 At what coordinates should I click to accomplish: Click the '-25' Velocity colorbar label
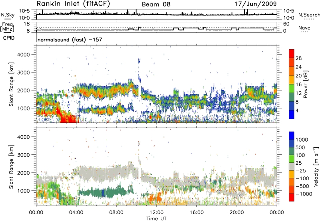300,171
